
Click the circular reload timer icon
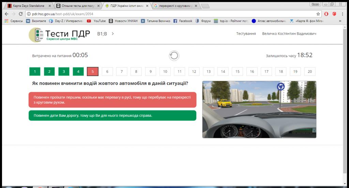point(174,56)
